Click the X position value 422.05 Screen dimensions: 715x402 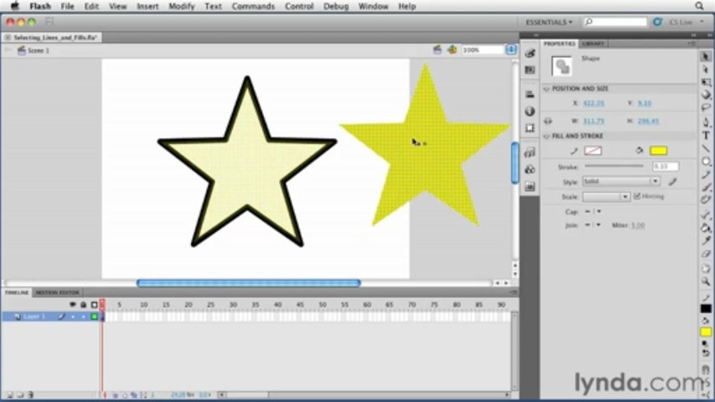[x=594, y=103]
